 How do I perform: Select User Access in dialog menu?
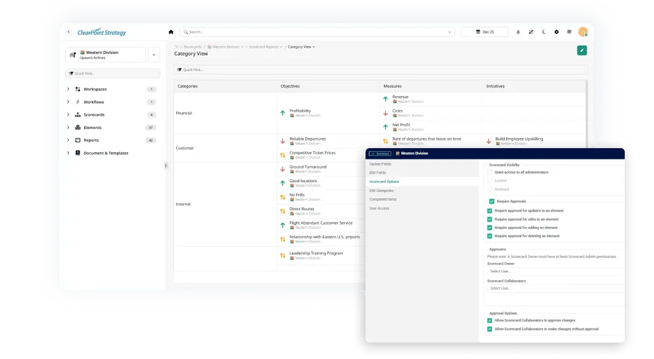[379, 208]
